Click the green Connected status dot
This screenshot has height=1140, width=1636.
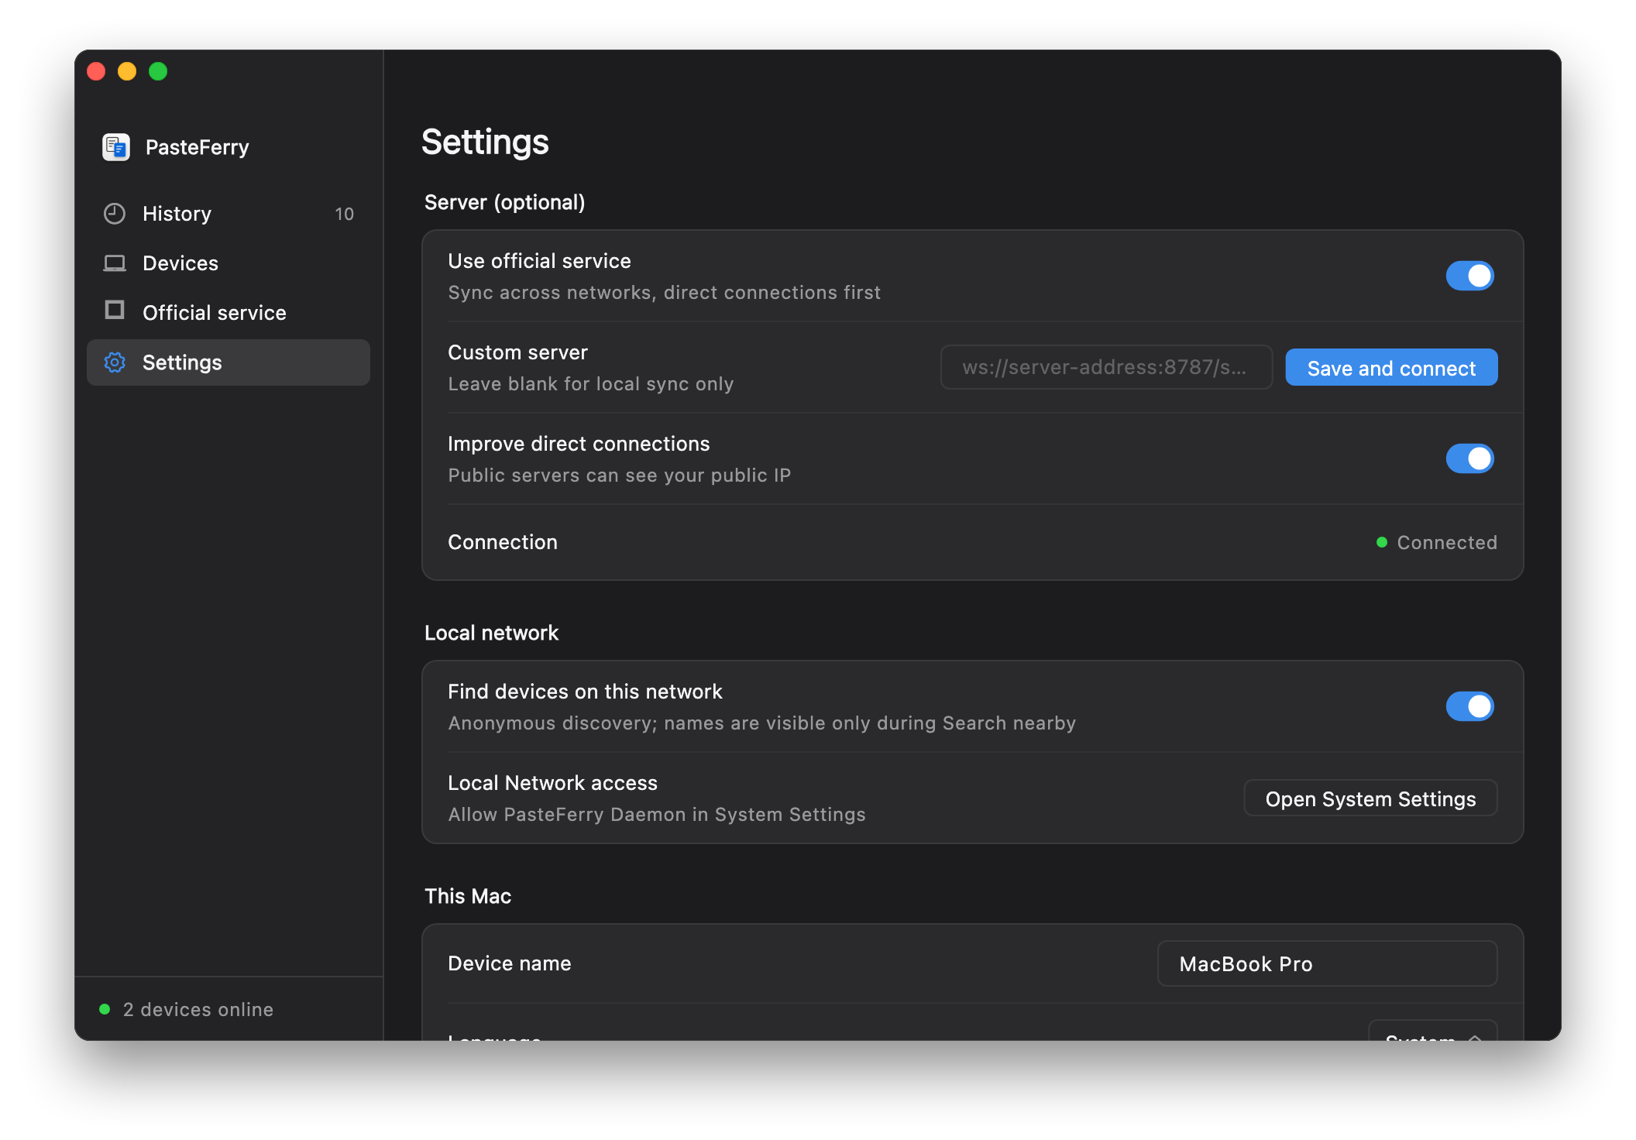tap(1381, 542)
